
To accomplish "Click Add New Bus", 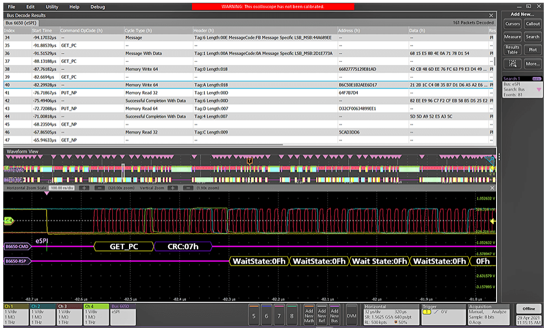I will click(335, 315).
